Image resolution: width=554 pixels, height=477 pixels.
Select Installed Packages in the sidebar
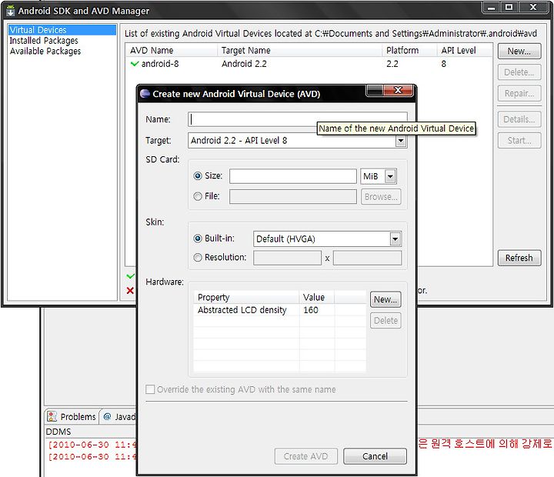(44, 41)
